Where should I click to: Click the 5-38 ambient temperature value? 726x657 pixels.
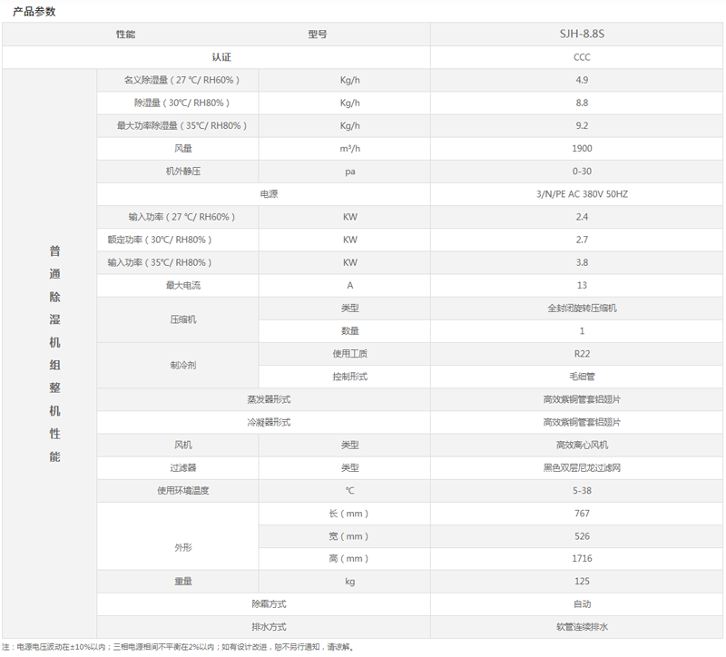[581, 490]
